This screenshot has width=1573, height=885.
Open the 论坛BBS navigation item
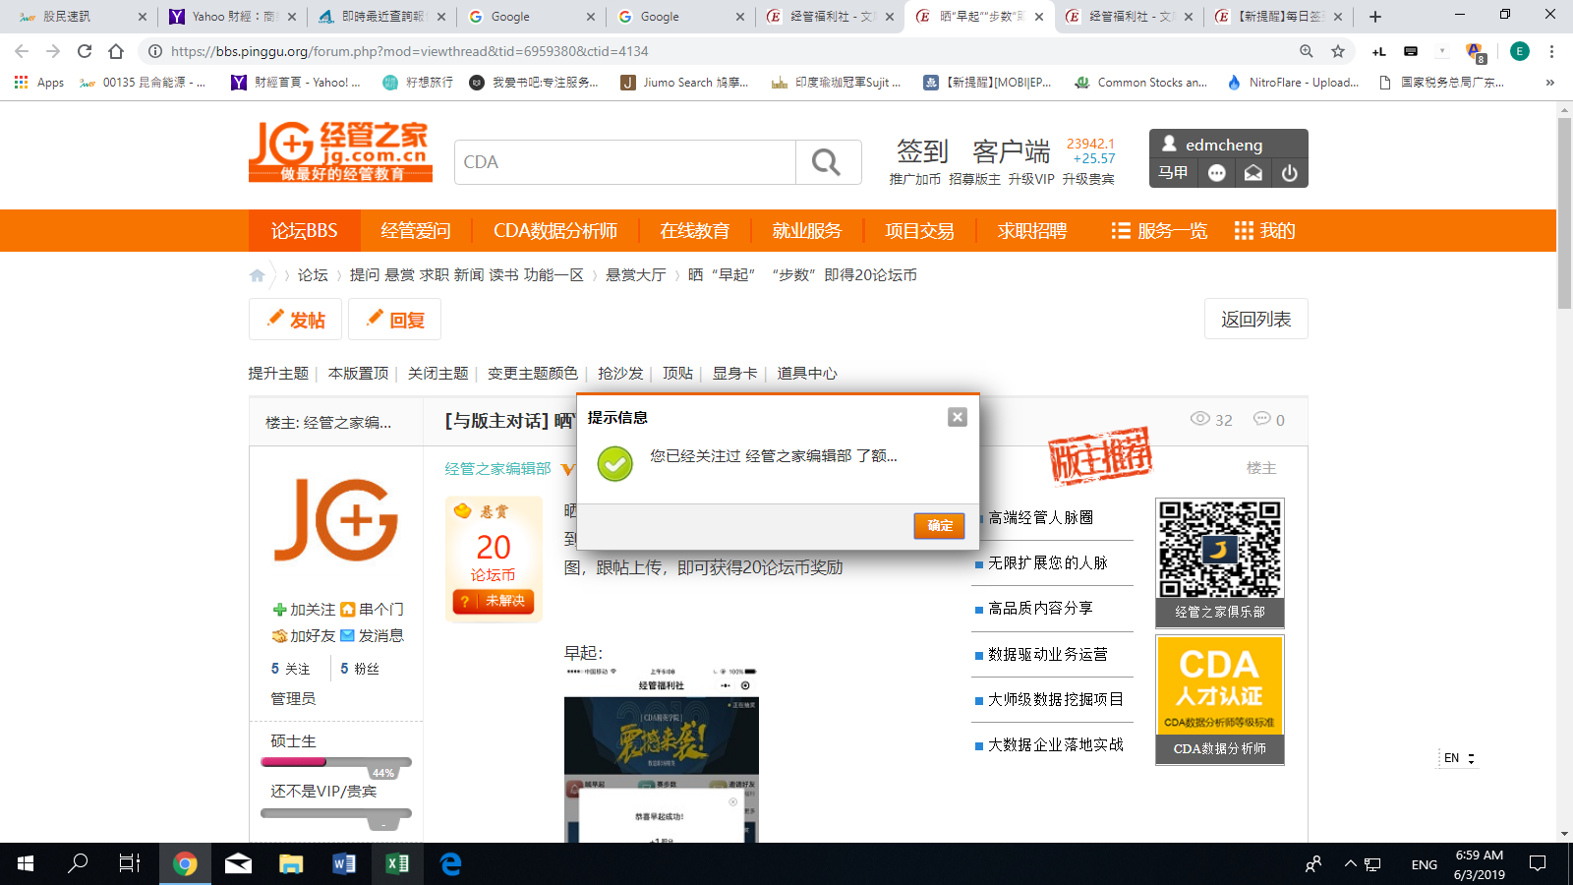305,231
